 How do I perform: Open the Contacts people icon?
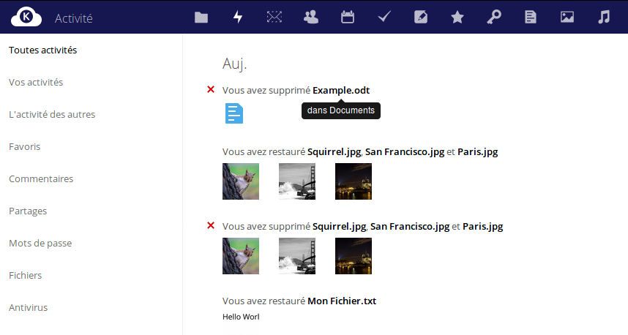click(311, 17)
